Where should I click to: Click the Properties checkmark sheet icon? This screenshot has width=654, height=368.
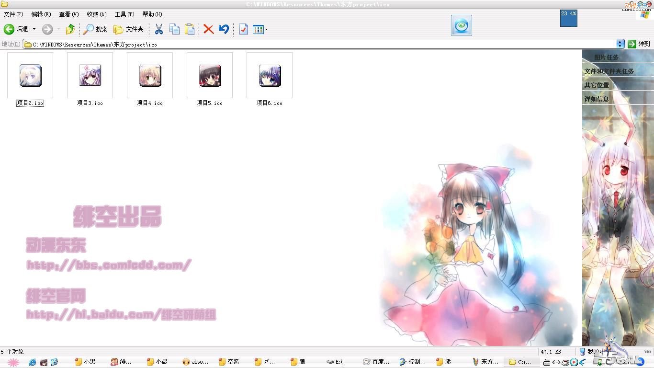coord(243,29)
